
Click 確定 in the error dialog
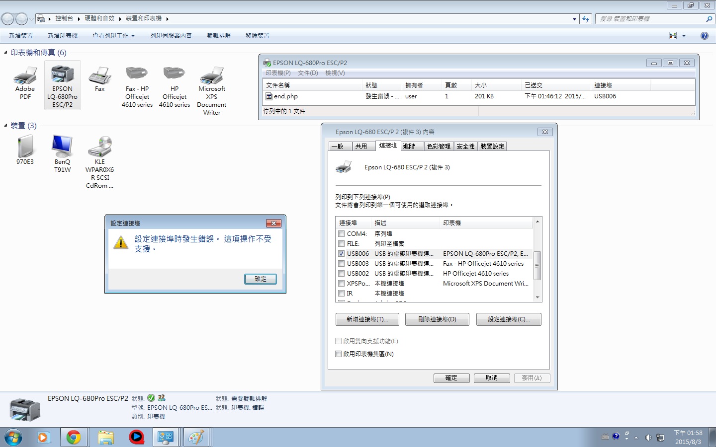tap(261, 279)
